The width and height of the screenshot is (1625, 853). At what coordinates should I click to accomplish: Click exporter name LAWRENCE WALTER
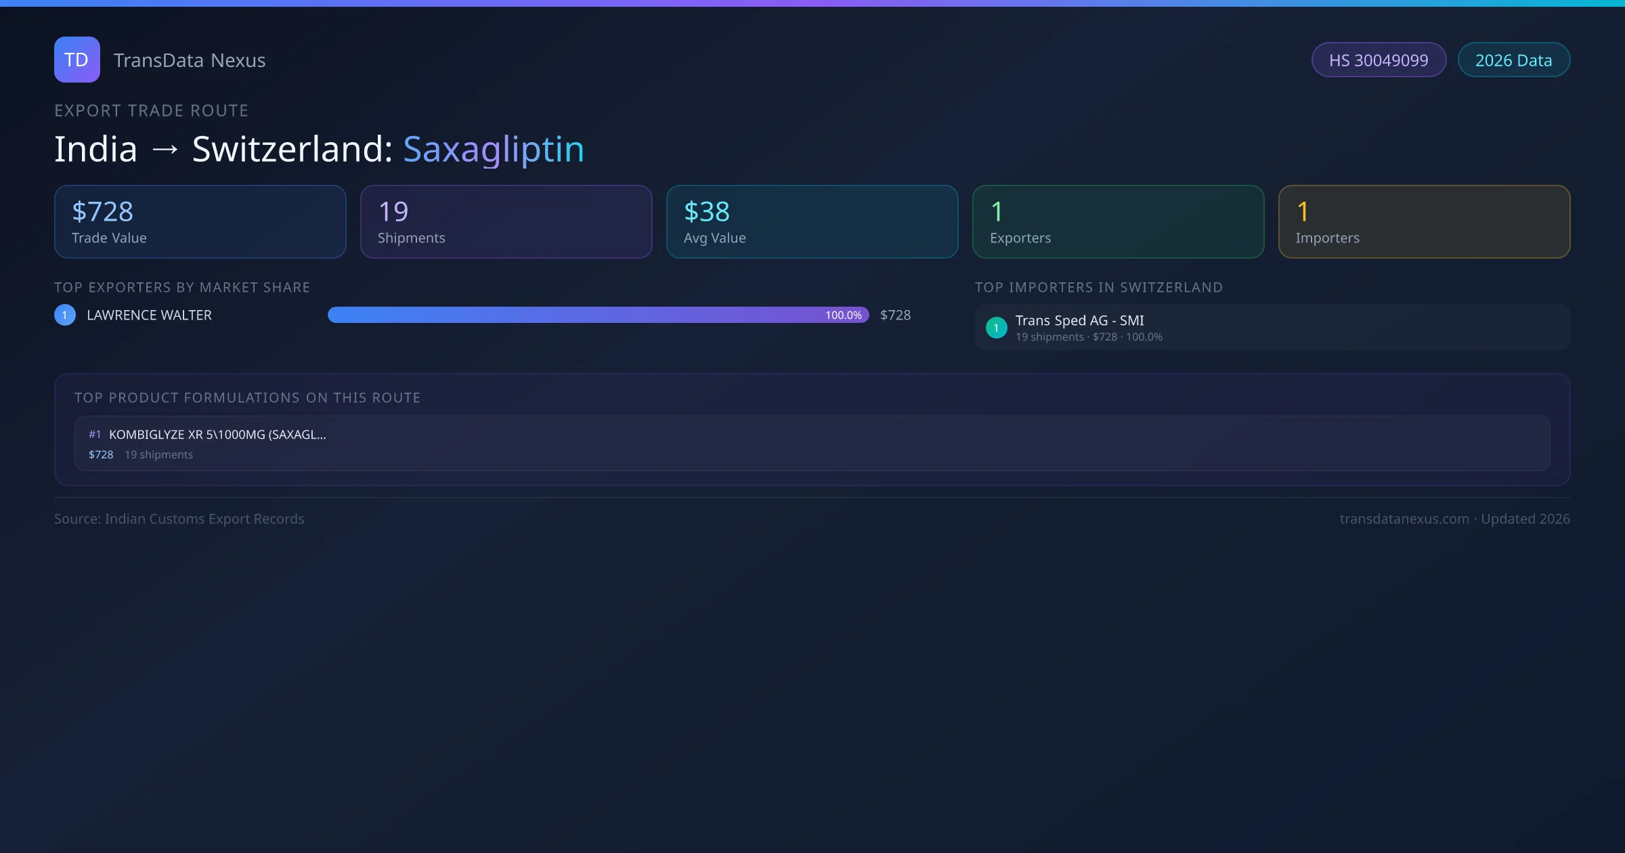(149, 315)
